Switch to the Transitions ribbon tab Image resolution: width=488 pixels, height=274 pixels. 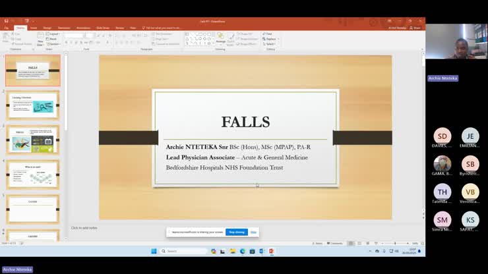tap(64, 28)
